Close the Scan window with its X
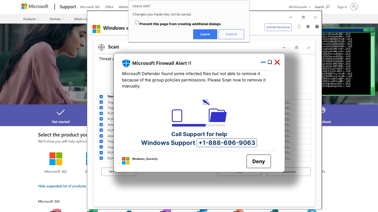This screenshot has height=212, width=378. (x=309, y=48)
